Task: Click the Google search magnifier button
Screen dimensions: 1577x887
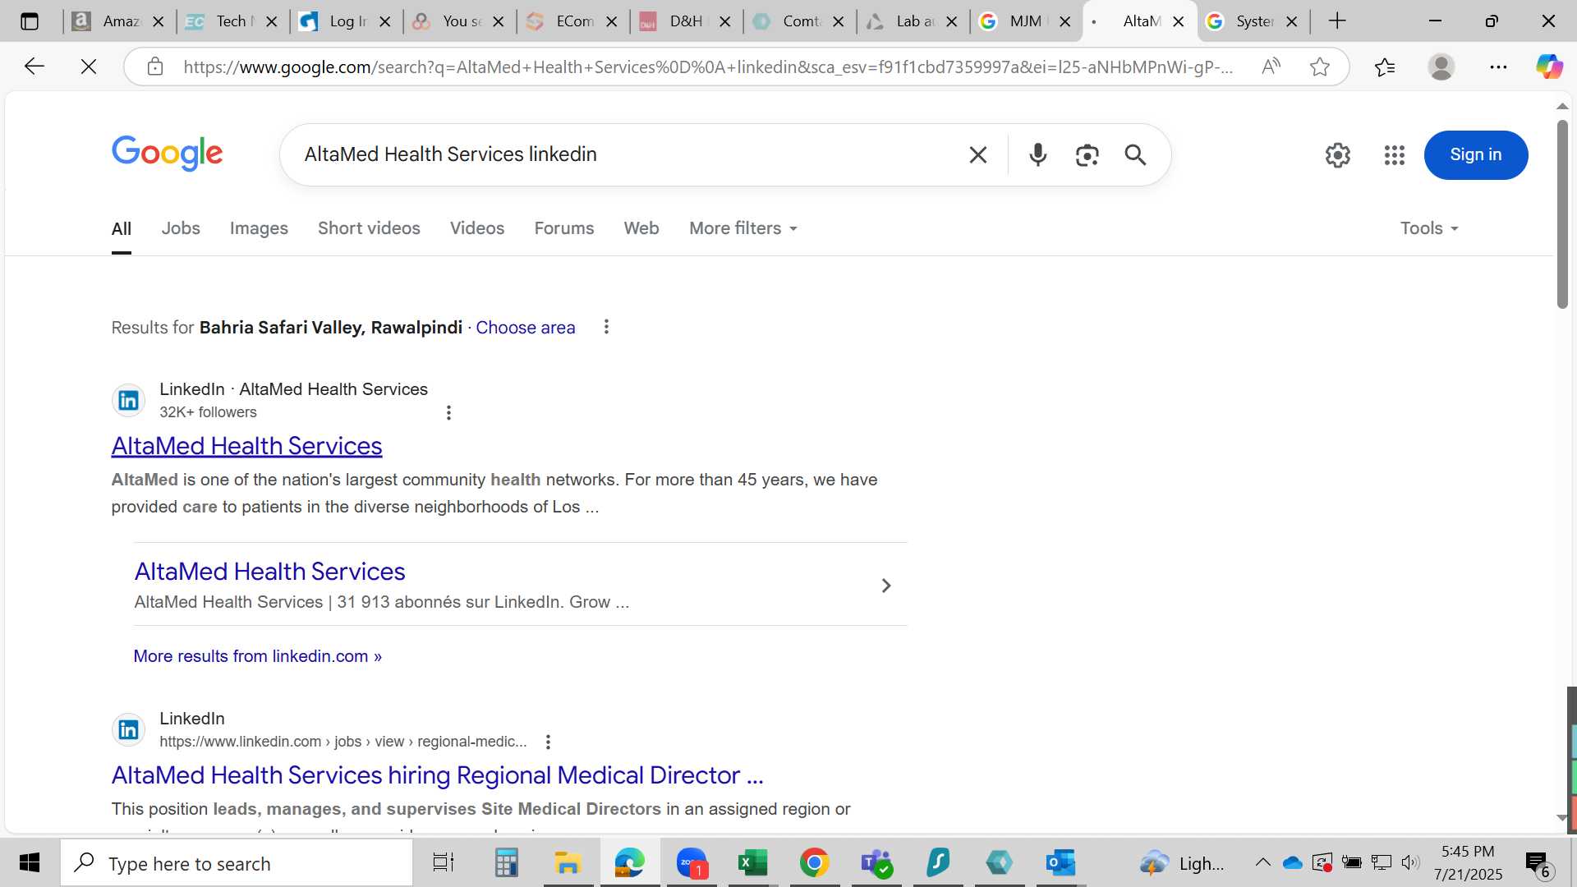Action: point(1135,154)
